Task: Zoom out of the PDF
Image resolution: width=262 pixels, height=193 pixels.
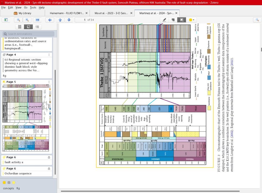Action: [x=19, y=20]
